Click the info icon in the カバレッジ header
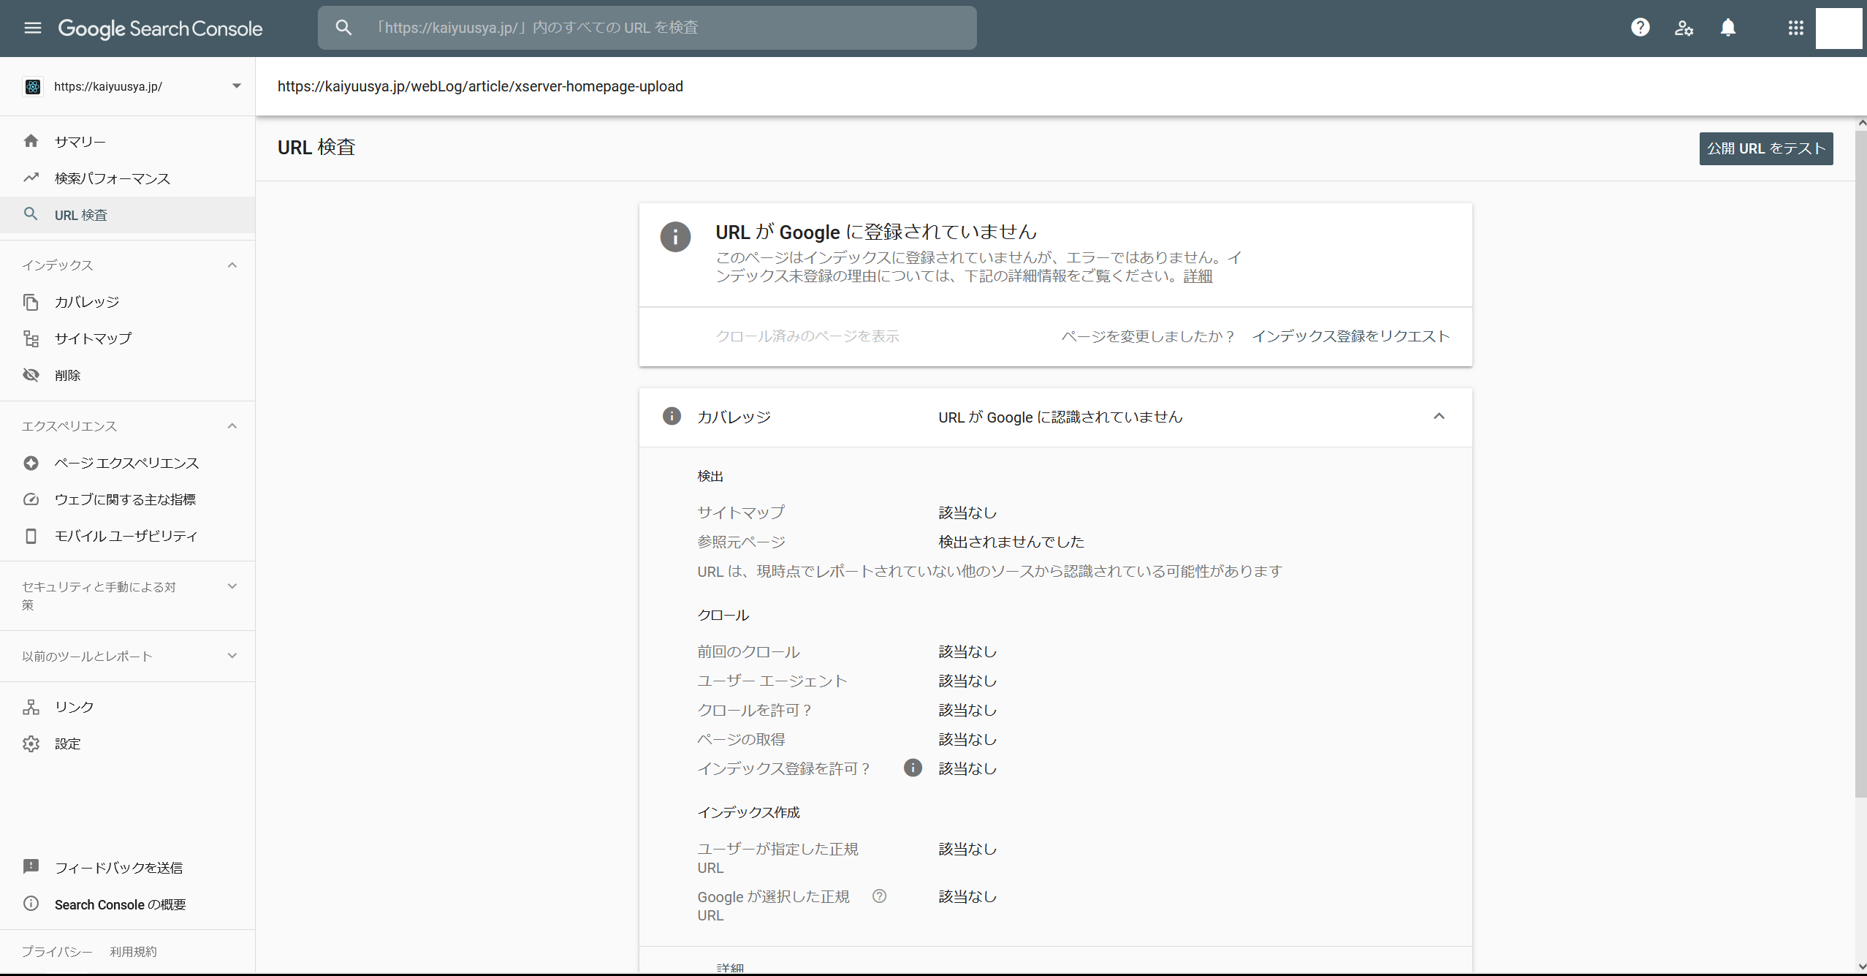The height and width of the screenshot is (976, 1867). coord(672,416)
